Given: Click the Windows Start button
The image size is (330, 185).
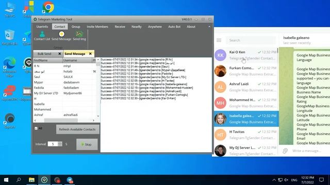Looking at the screenshot, I should pos(6,180).
